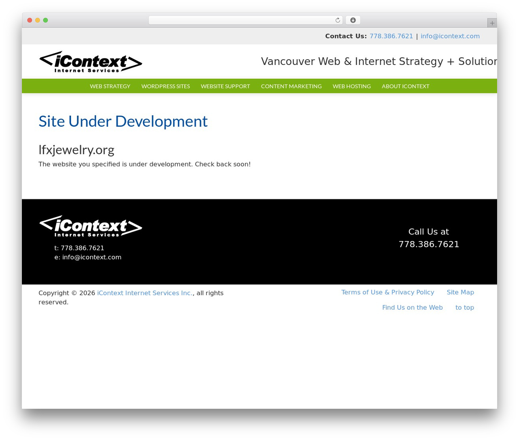Click footer phone line 't: 778.386.7621'

click(x=79, y=248)
